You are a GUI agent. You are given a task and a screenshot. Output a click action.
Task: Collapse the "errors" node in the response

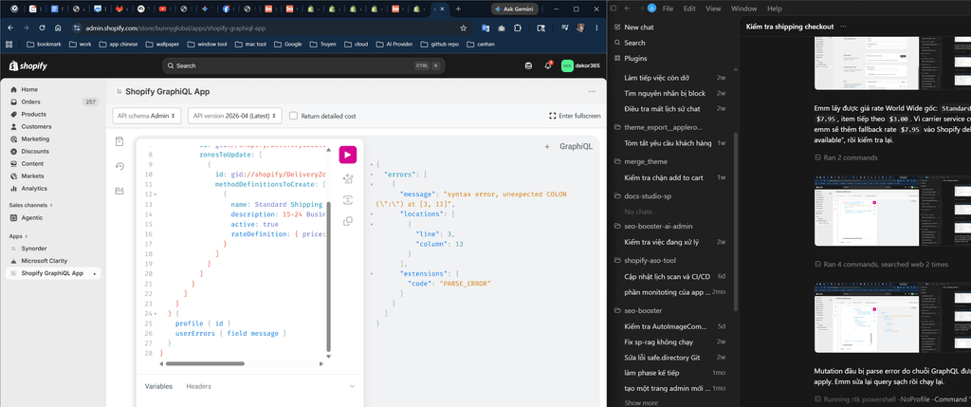371,175
